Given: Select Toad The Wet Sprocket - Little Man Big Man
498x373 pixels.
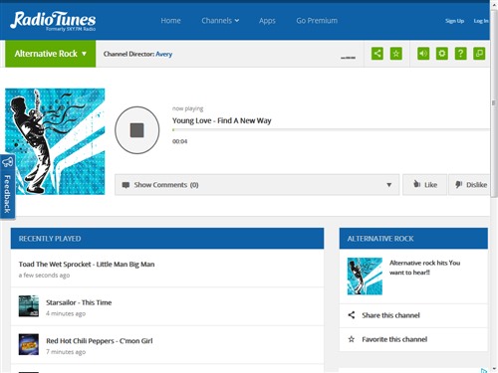Looking at the screenshot, I should point(87,265).
